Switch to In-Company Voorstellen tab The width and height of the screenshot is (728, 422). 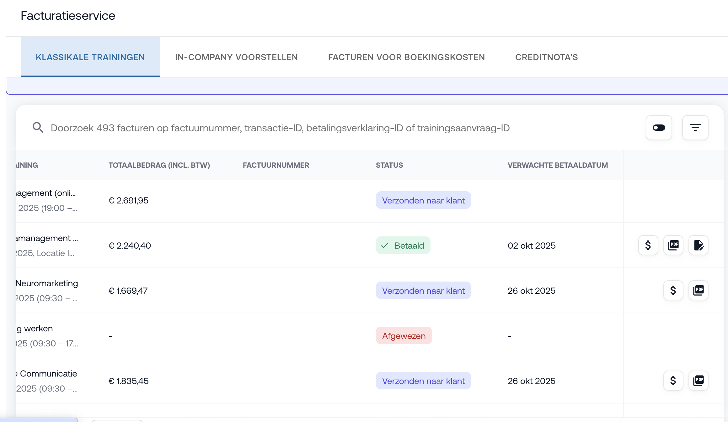coord(236,57)
